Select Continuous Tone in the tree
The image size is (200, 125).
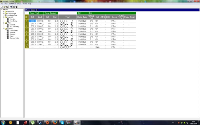coord(12,15)
